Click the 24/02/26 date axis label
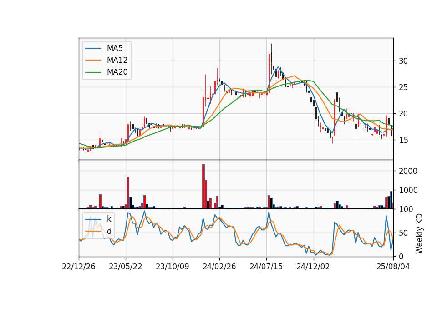Screen dimensions: 437x314 tap(219, 267)
